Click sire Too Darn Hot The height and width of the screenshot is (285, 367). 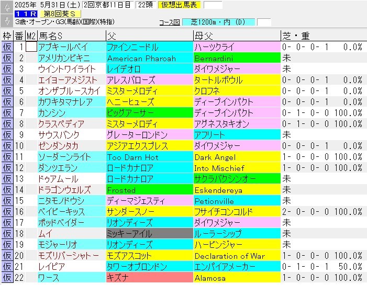tap(150, 157)
